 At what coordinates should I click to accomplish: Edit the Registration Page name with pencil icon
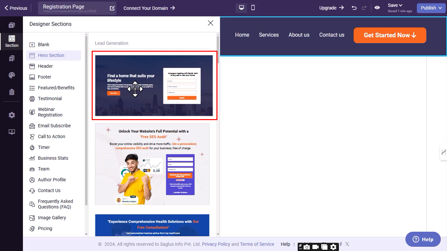click(112, 8)
